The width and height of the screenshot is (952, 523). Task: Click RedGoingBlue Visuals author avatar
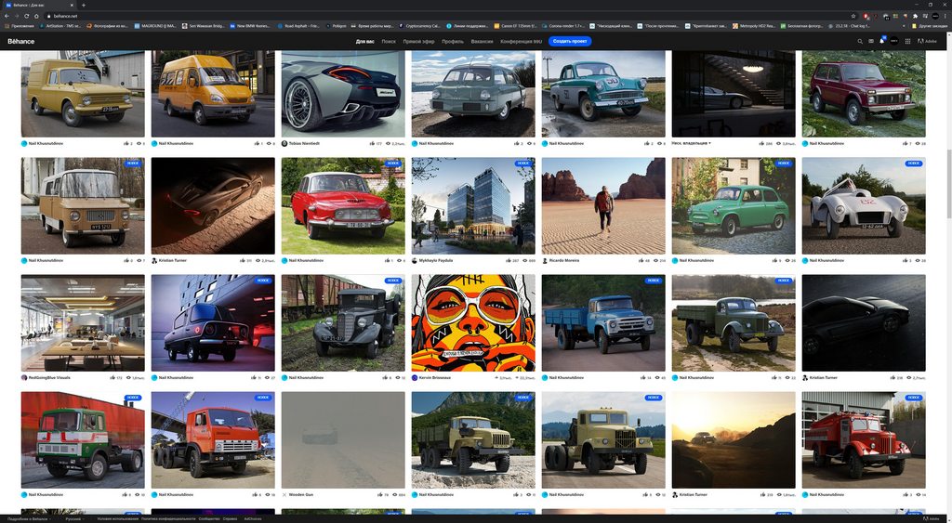pos(24,377)
